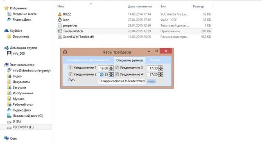The image size is (262, 147).
Task: Select the icon ICO file's stopwatch icon
Action: pyautogui.click(x=60, y=20)
